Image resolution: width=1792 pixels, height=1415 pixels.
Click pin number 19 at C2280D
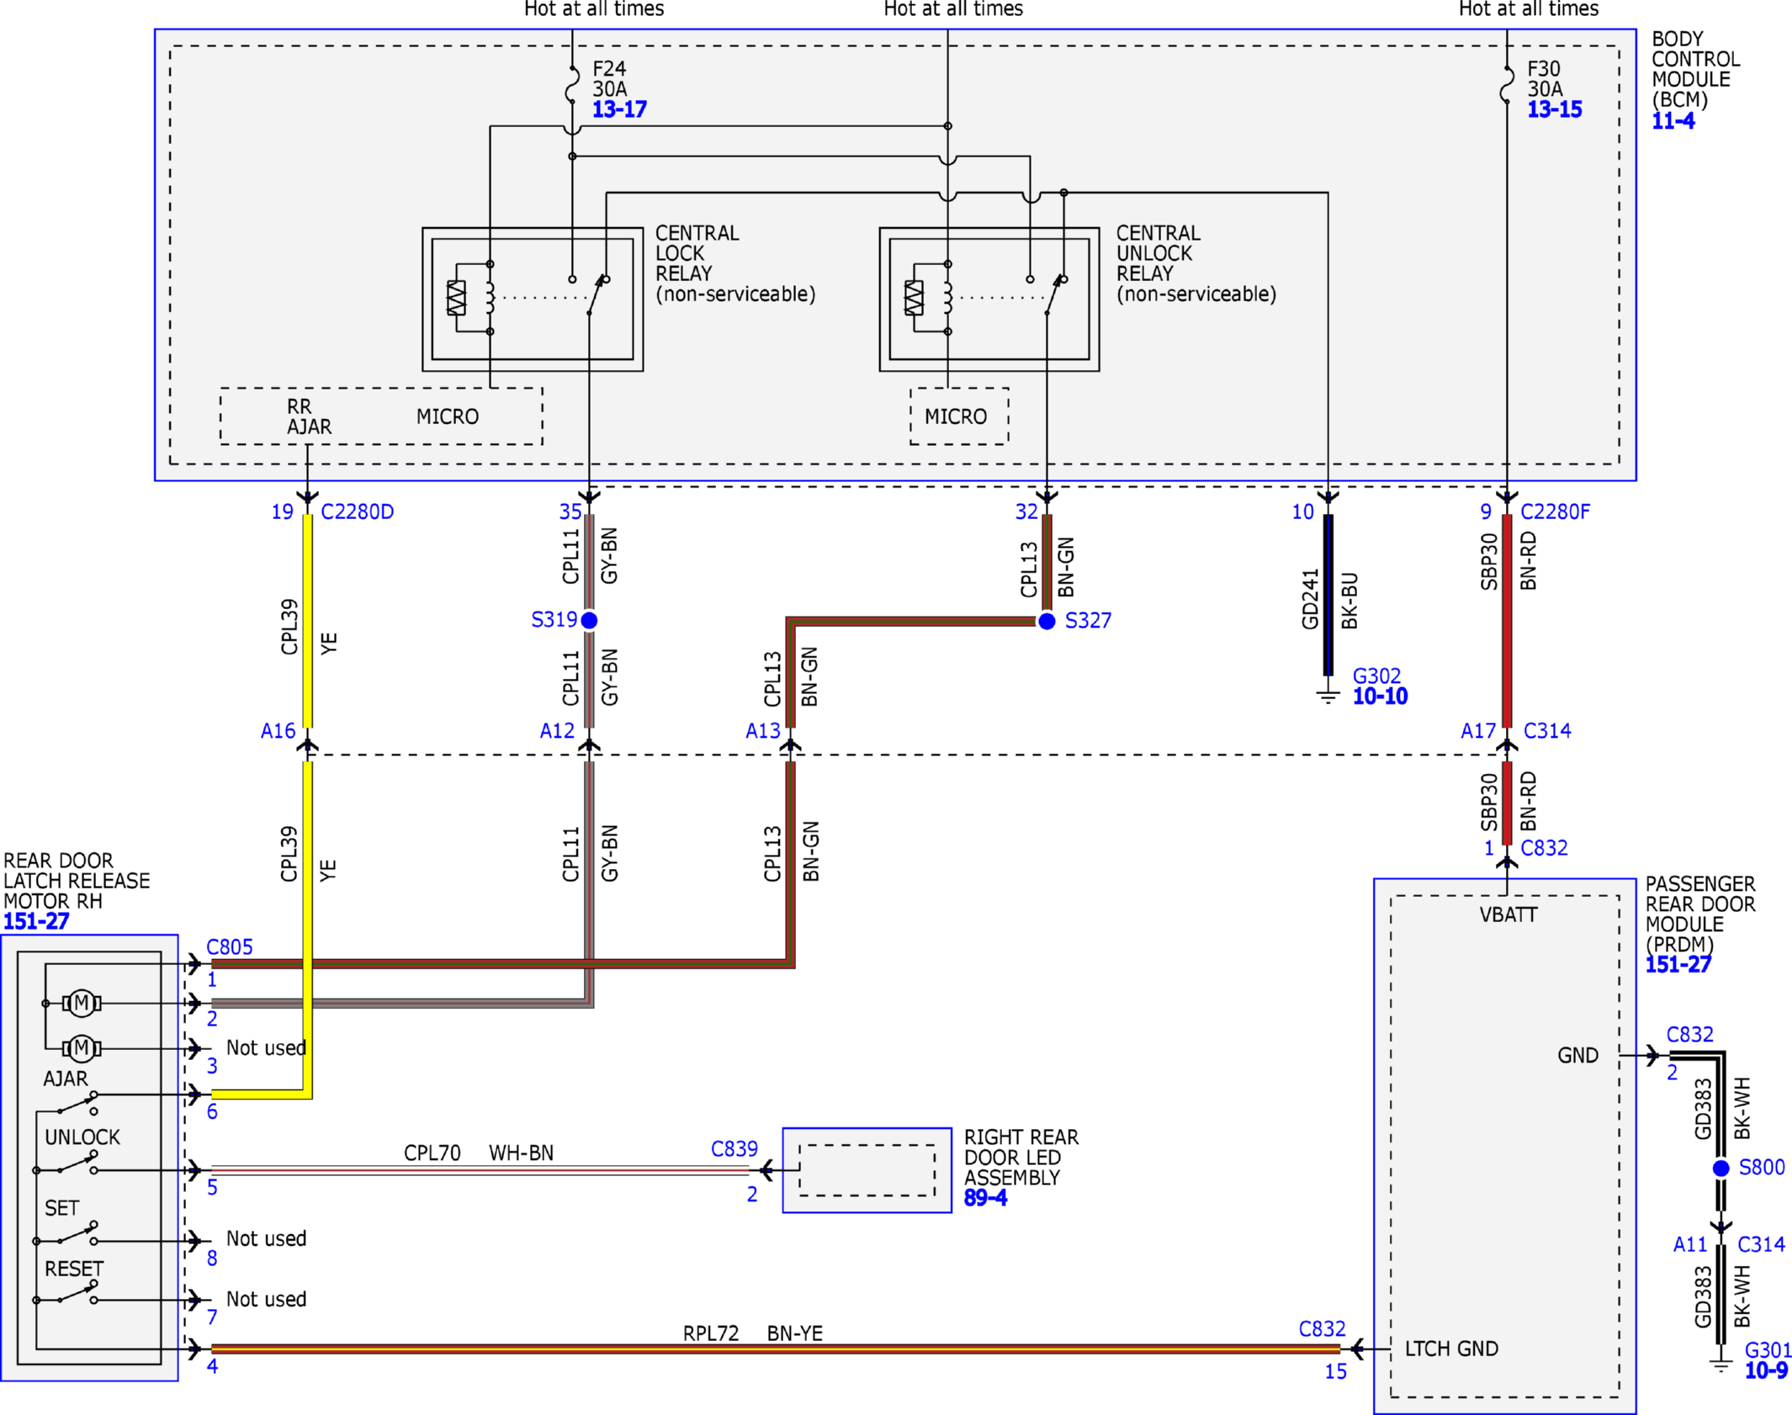283,511
